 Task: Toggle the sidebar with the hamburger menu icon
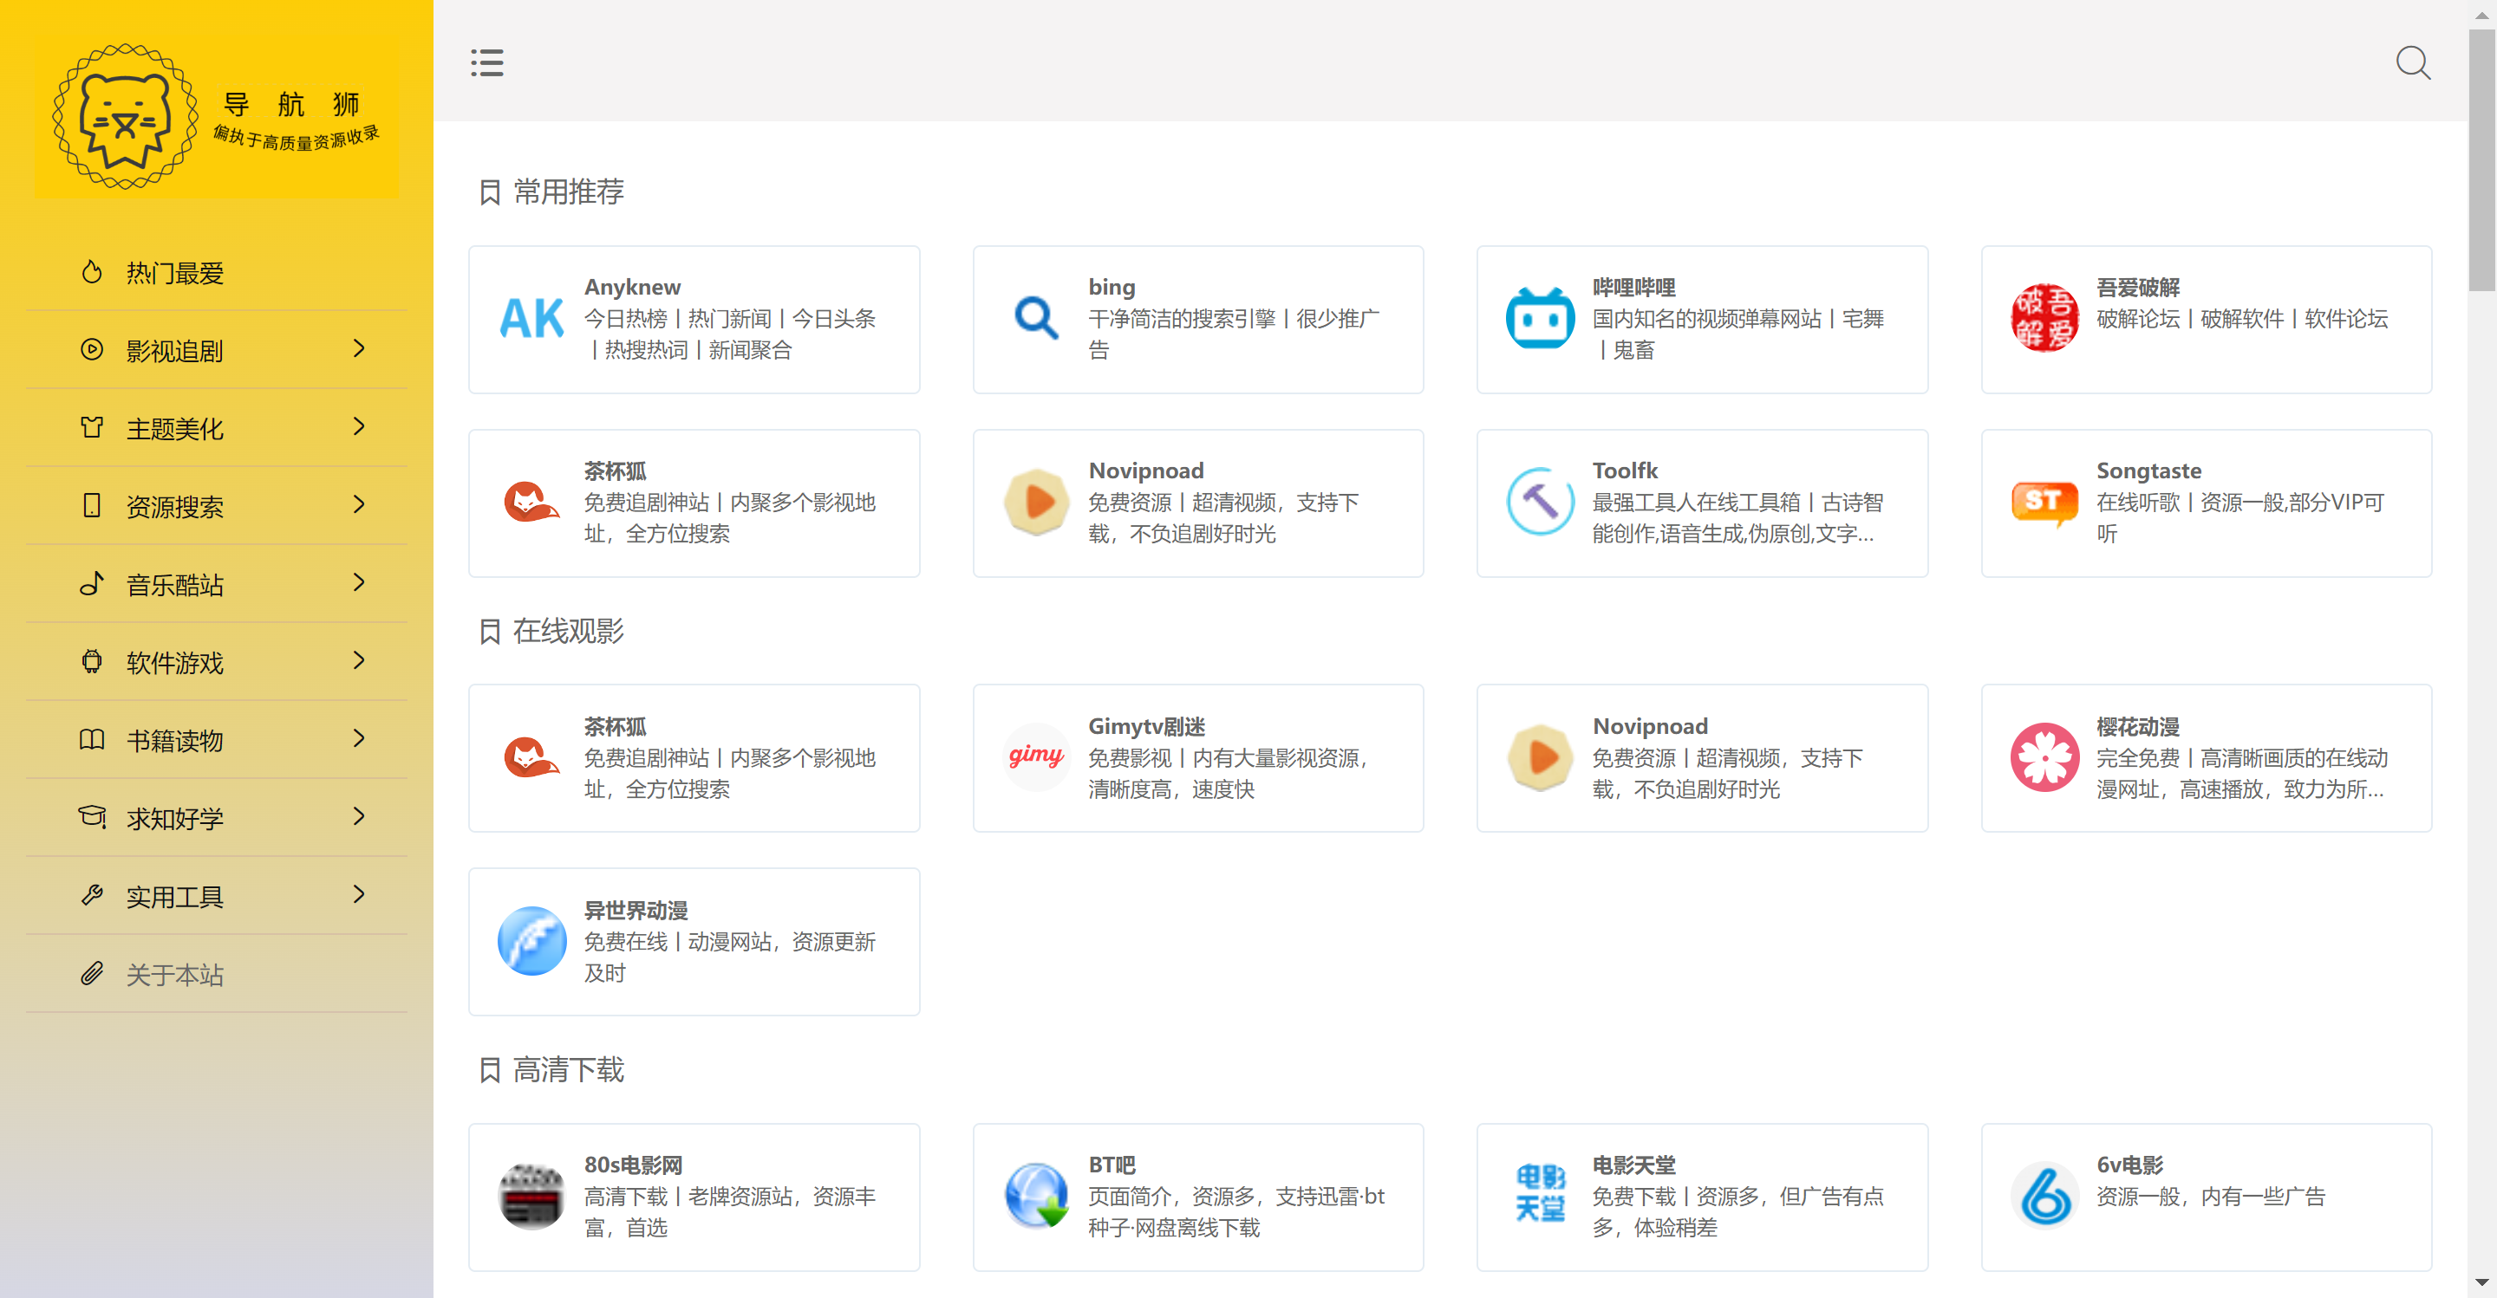(x=486, y=63)
